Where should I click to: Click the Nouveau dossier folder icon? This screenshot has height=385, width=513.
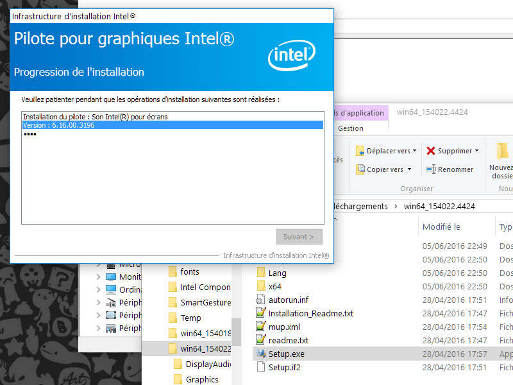click(503, 152)
